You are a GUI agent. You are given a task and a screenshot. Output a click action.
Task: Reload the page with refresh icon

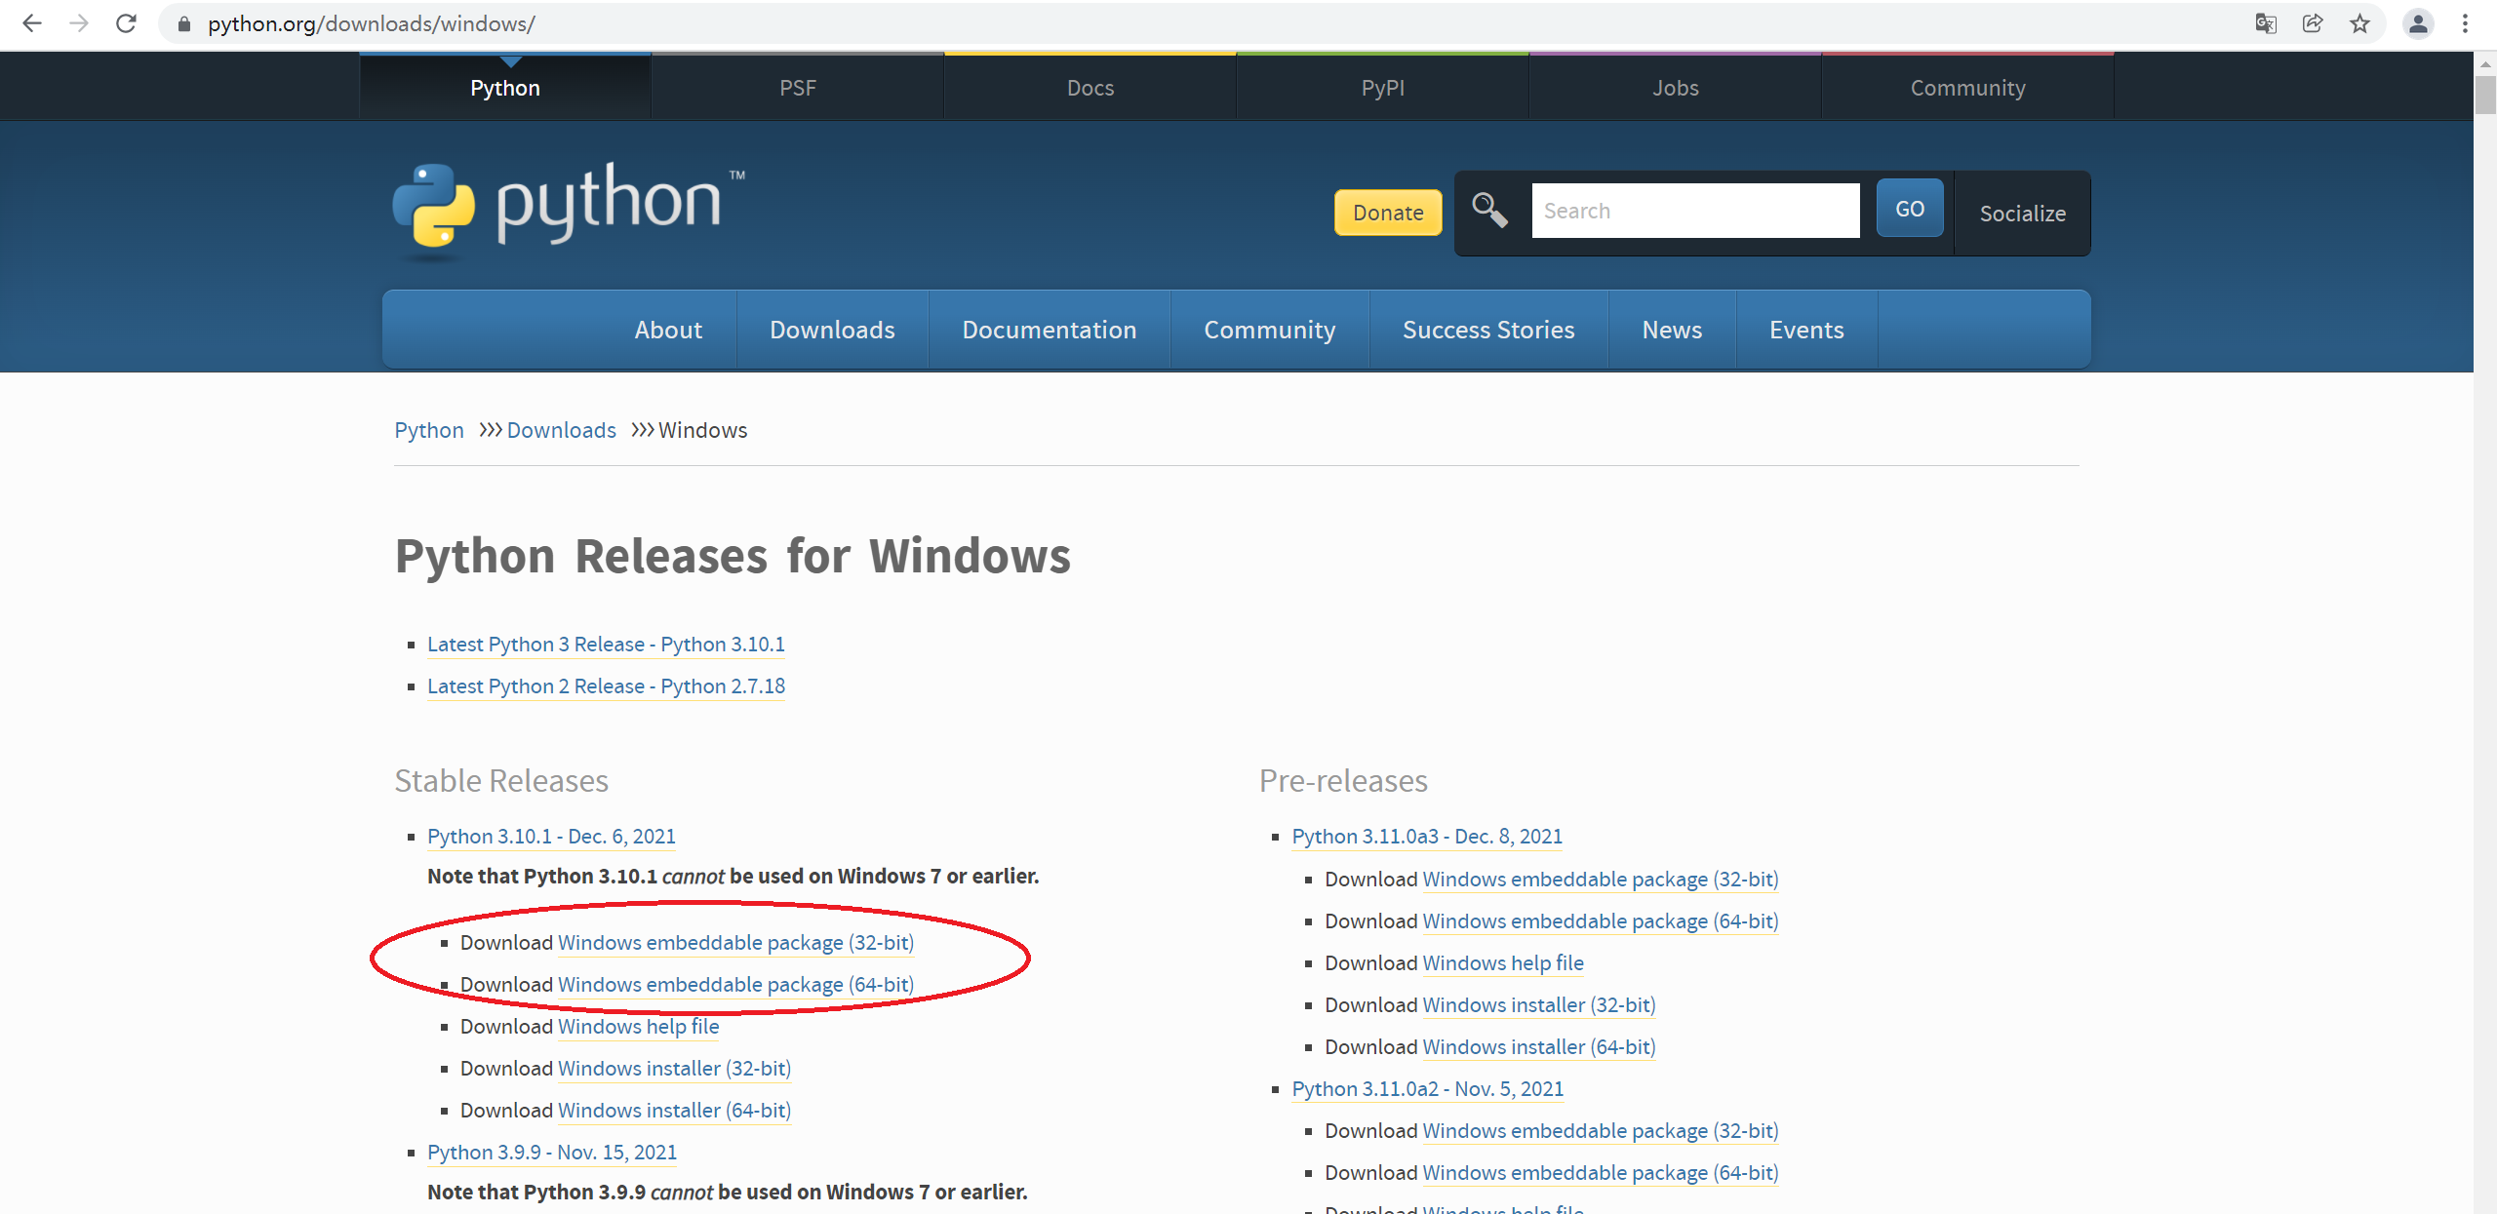126,23
